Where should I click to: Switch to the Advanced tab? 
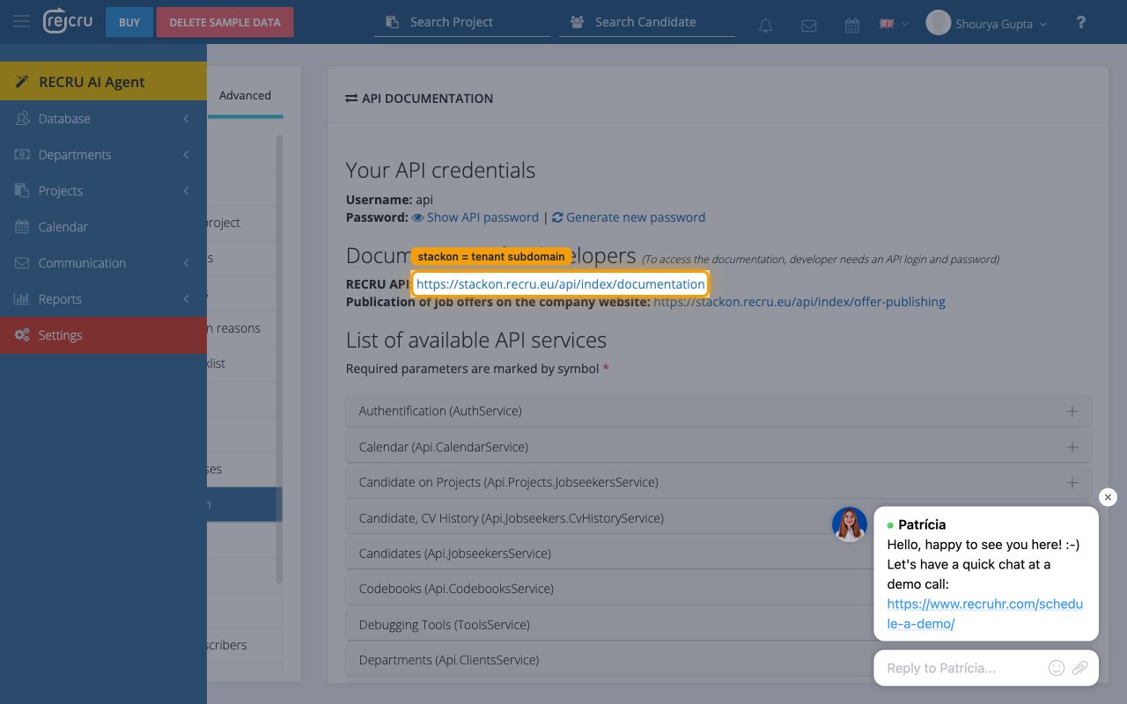point(245,96)
